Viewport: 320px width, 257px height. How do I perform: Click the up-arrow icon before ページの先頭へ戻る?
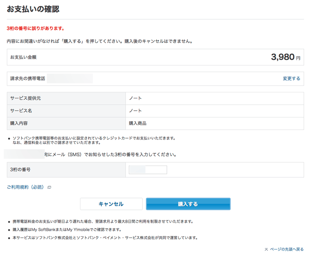[x=266, y=250]
